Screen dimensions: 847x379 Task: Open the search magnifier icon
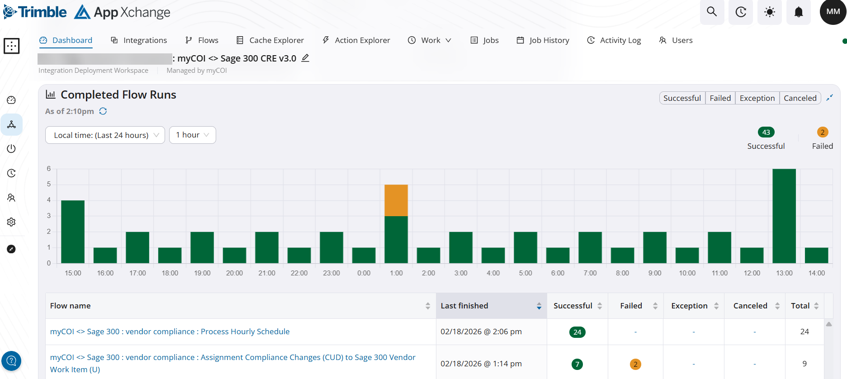pyautogui.click(x=712, y=12)
